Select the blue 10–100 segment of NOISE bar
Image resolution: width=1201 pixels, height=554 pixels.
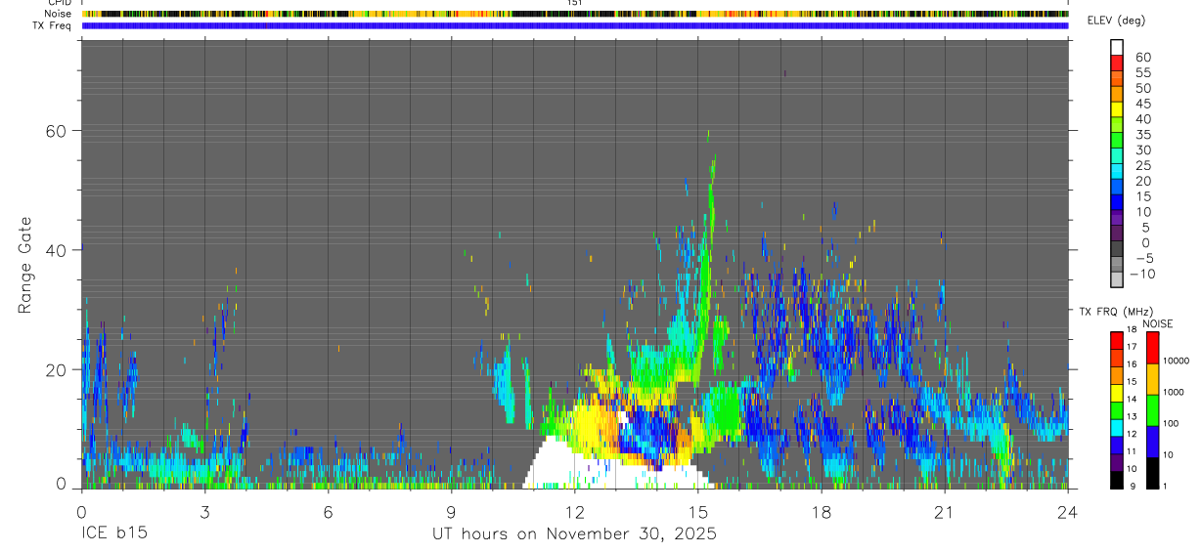(x=1151, y=441)
